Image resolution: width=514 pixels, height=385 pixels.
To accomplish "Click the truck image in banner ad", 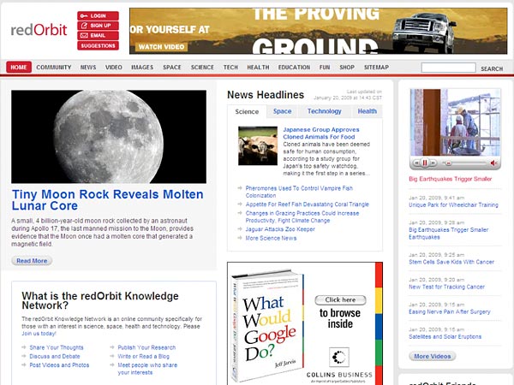I will pyautogui.click(x=425, y=33).
